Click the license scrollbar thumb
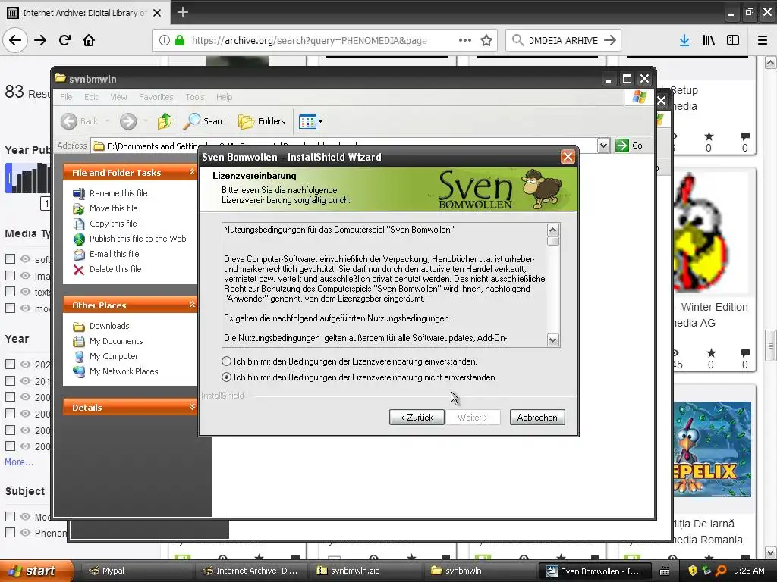 point(553,241)
